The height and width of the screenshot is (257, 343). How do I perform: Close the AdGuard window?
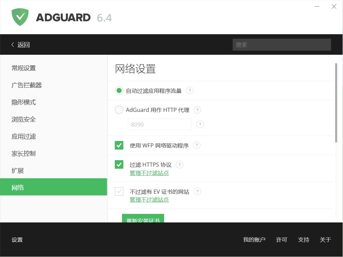coord(334,7)
